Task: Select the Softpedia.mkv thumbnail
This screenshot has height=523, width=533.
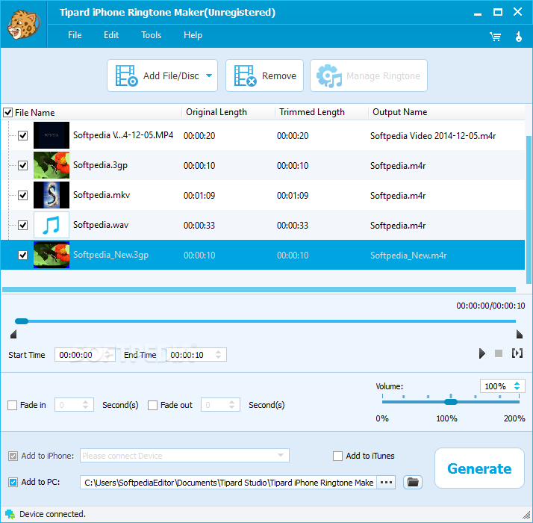Action: (x=52, y=195)
